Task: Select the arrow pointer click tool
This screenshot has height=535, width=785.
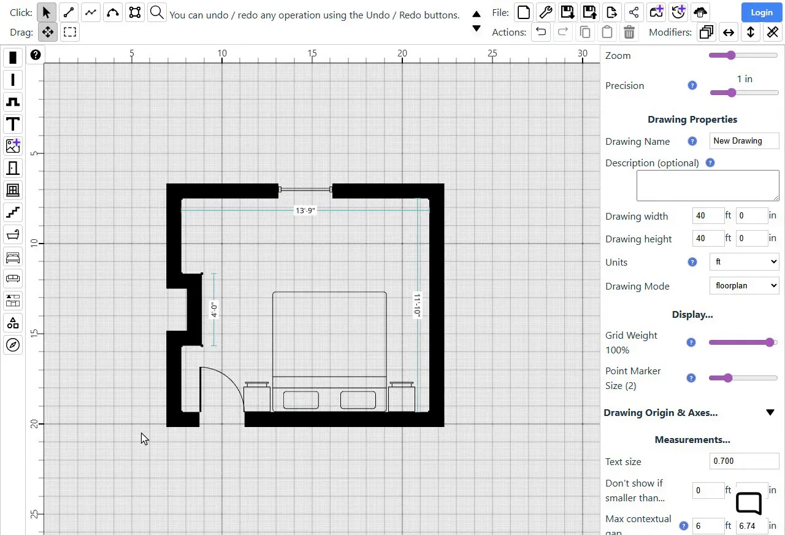Action: [47, 12]
